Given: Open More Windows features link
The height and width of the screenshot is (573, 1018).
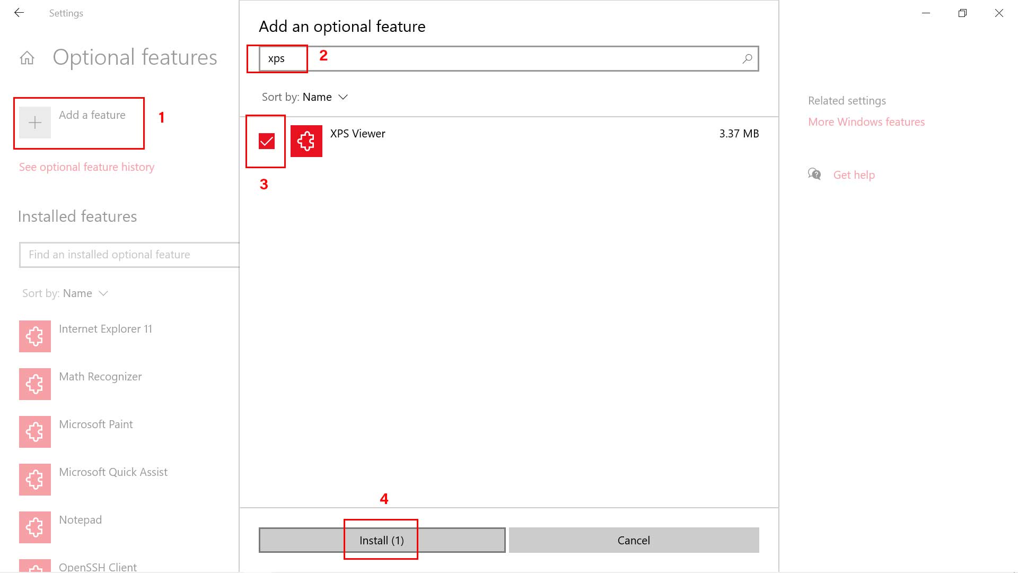Looking at the screenshot, I should click(x=866, y=122).
